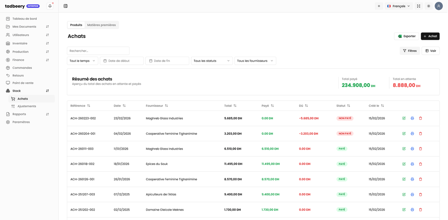The image size is (448, 220).
Task: Click the plus icon in top bar
Action: tap(379, 6)
